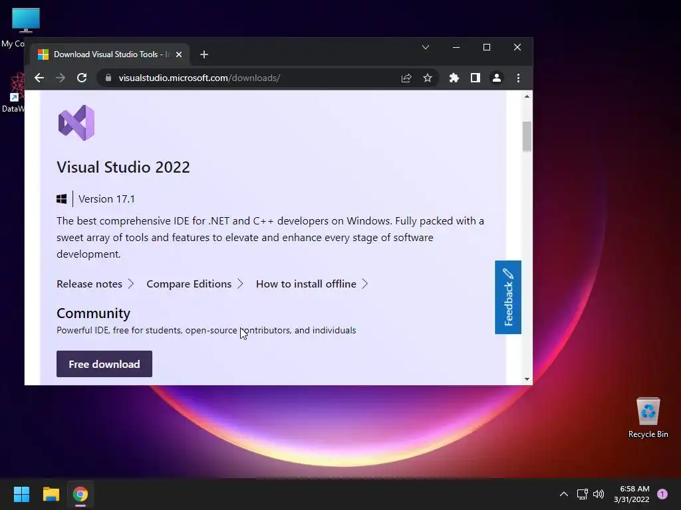
Task: Click the Visual Studio 2022 heading
Action: pos(123,167)
